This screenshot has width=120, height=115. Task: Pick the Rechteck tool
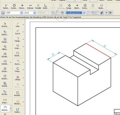pyautogui.click(x=18, y=54)
